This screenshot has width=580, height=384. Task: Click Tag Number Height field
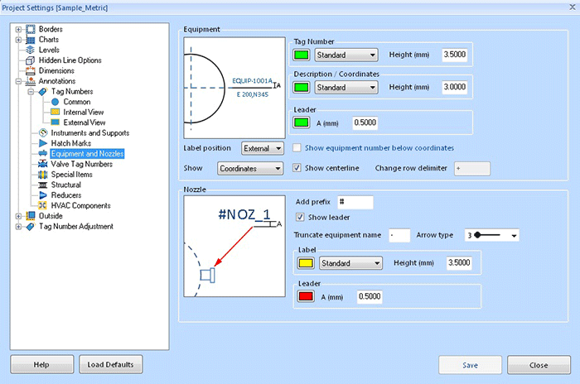(x=455, y=55)
